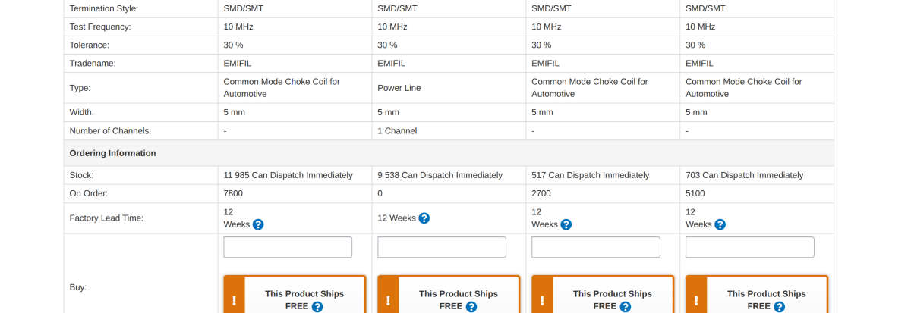
Task: Focus the Buy quantity field for Power Line product
Action: (442, 247)
